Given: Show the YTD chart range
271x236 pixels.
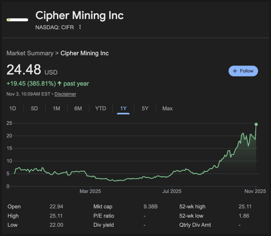Looking at the screenshot, I should point(100,108).
